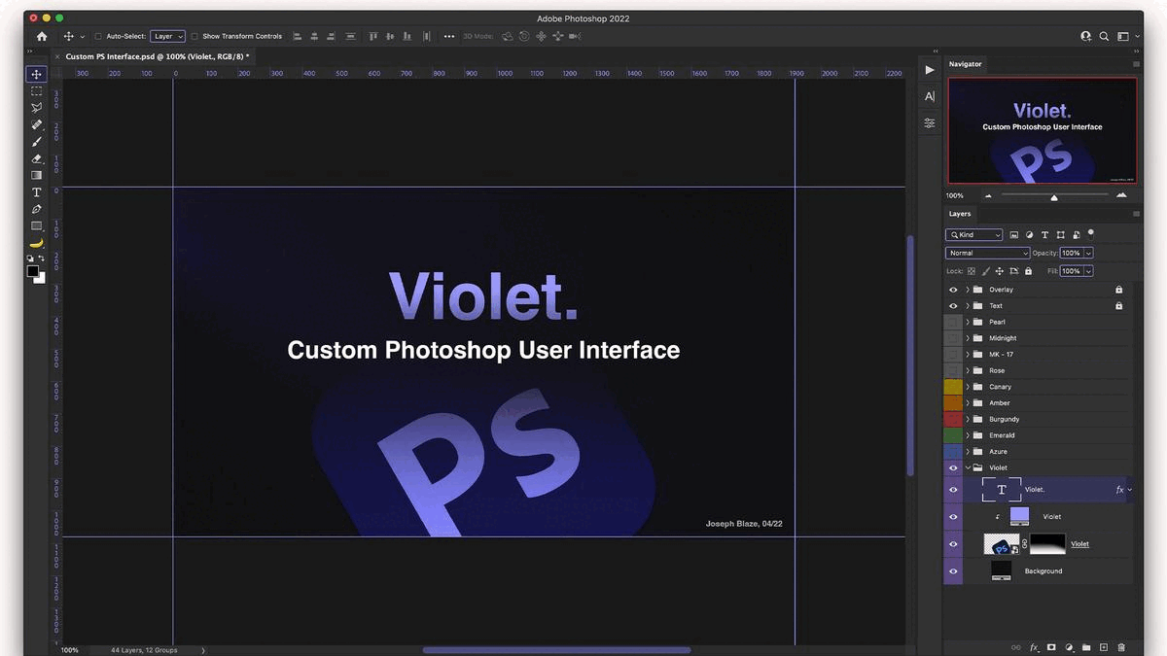1167x656 pixels.
Task: Select the Eraser tool
Action: point(36,158)
